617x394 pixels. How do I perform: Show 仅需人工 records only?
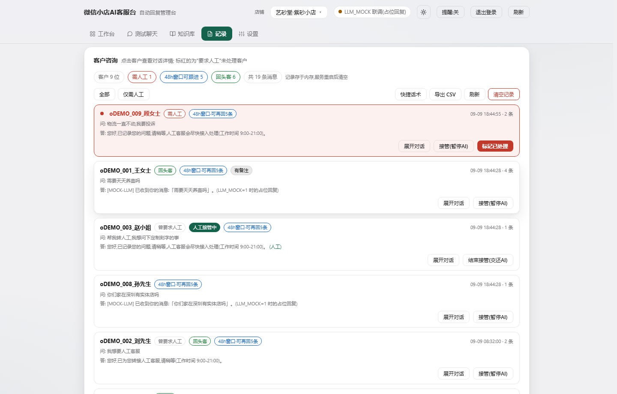pyautogui.click(x=134, y=94)
